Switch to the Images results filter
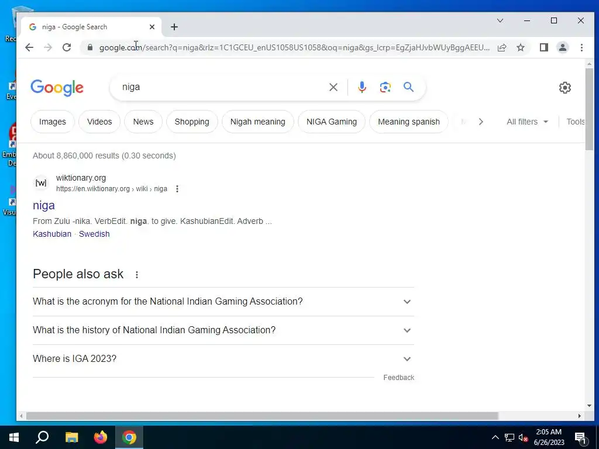This screenshot has height=449, width=599. pyautogui.click(x=52, y=122)
